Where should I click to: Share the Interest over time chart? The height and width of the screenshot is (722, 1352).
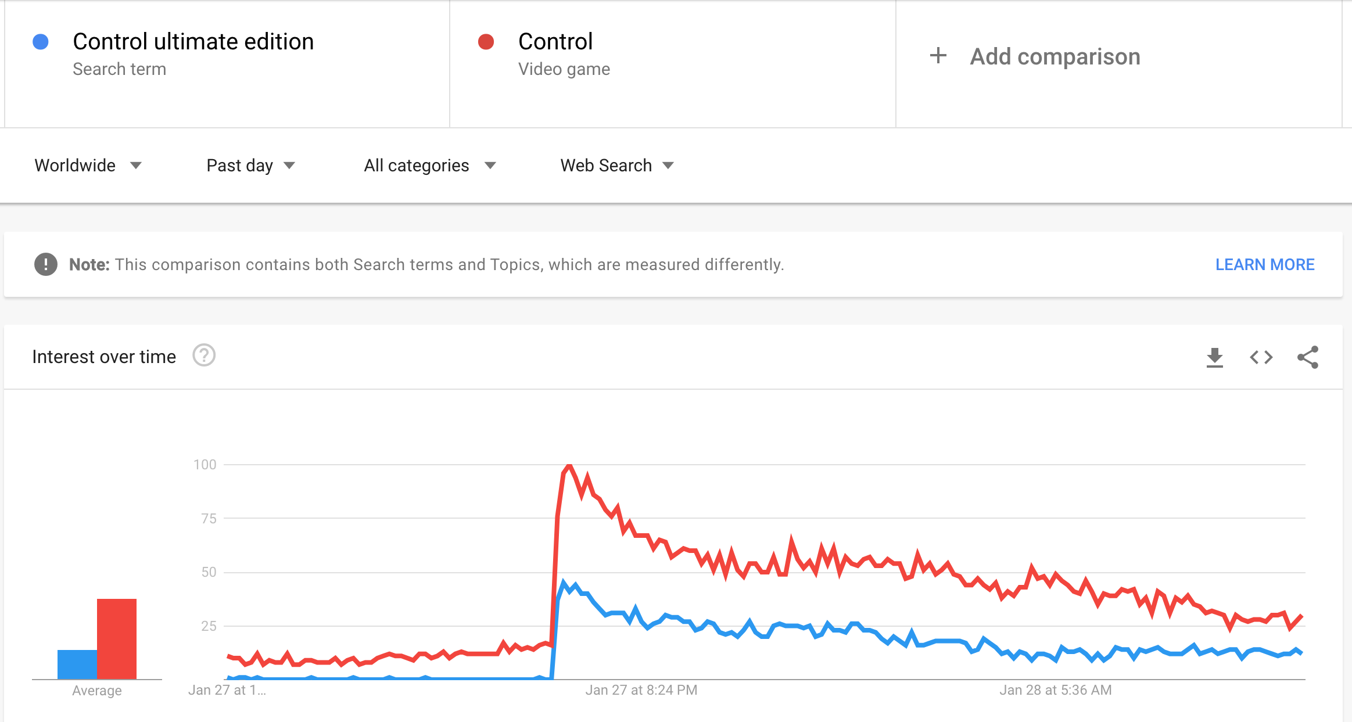click(x=1308, y=357)
